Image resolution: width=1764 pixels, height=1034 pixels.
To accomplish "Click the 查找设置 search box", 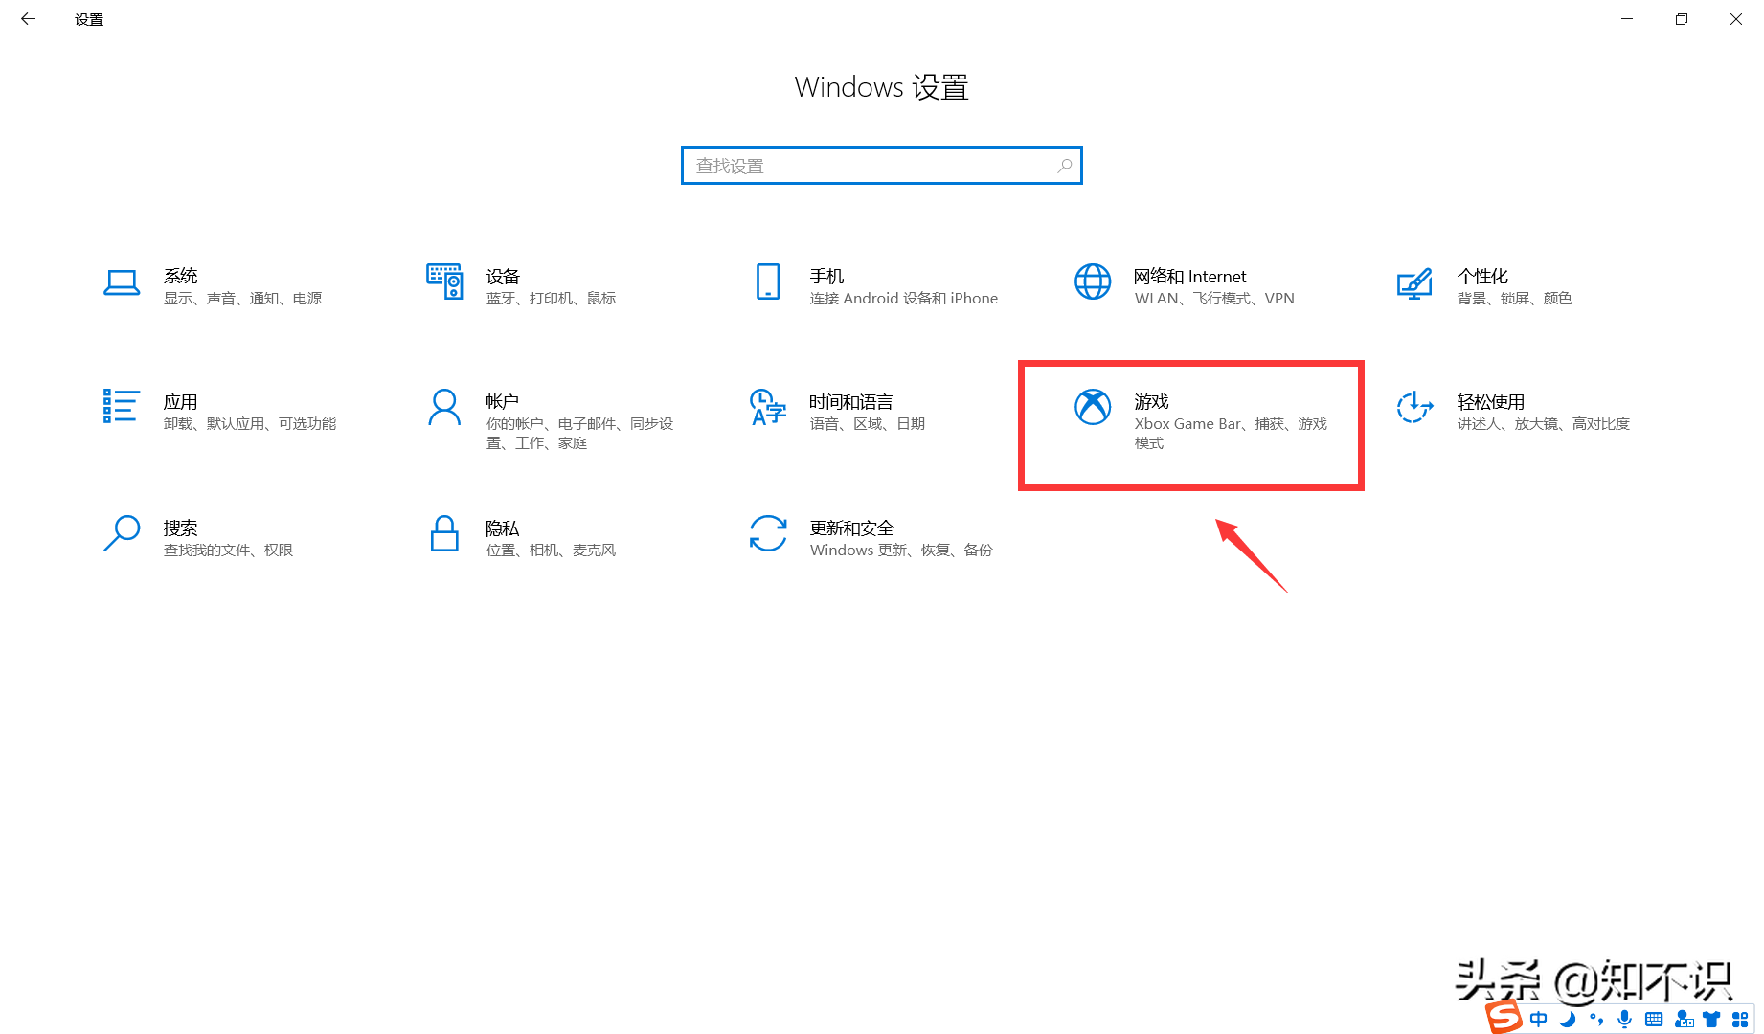I will click(881, 165).
